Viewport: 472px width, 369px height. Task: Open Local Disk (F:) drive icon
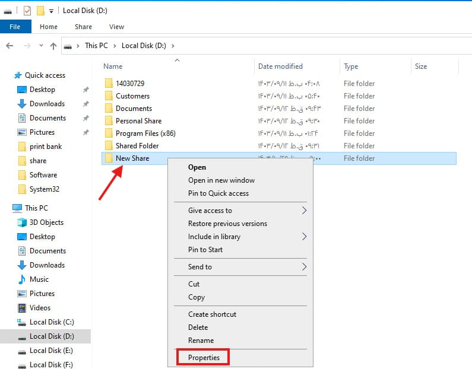[22, 365]
